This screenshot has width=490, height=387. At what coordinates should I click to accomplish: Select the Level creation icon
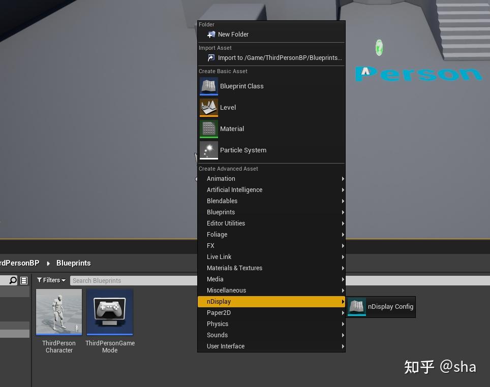click(208, 107)
